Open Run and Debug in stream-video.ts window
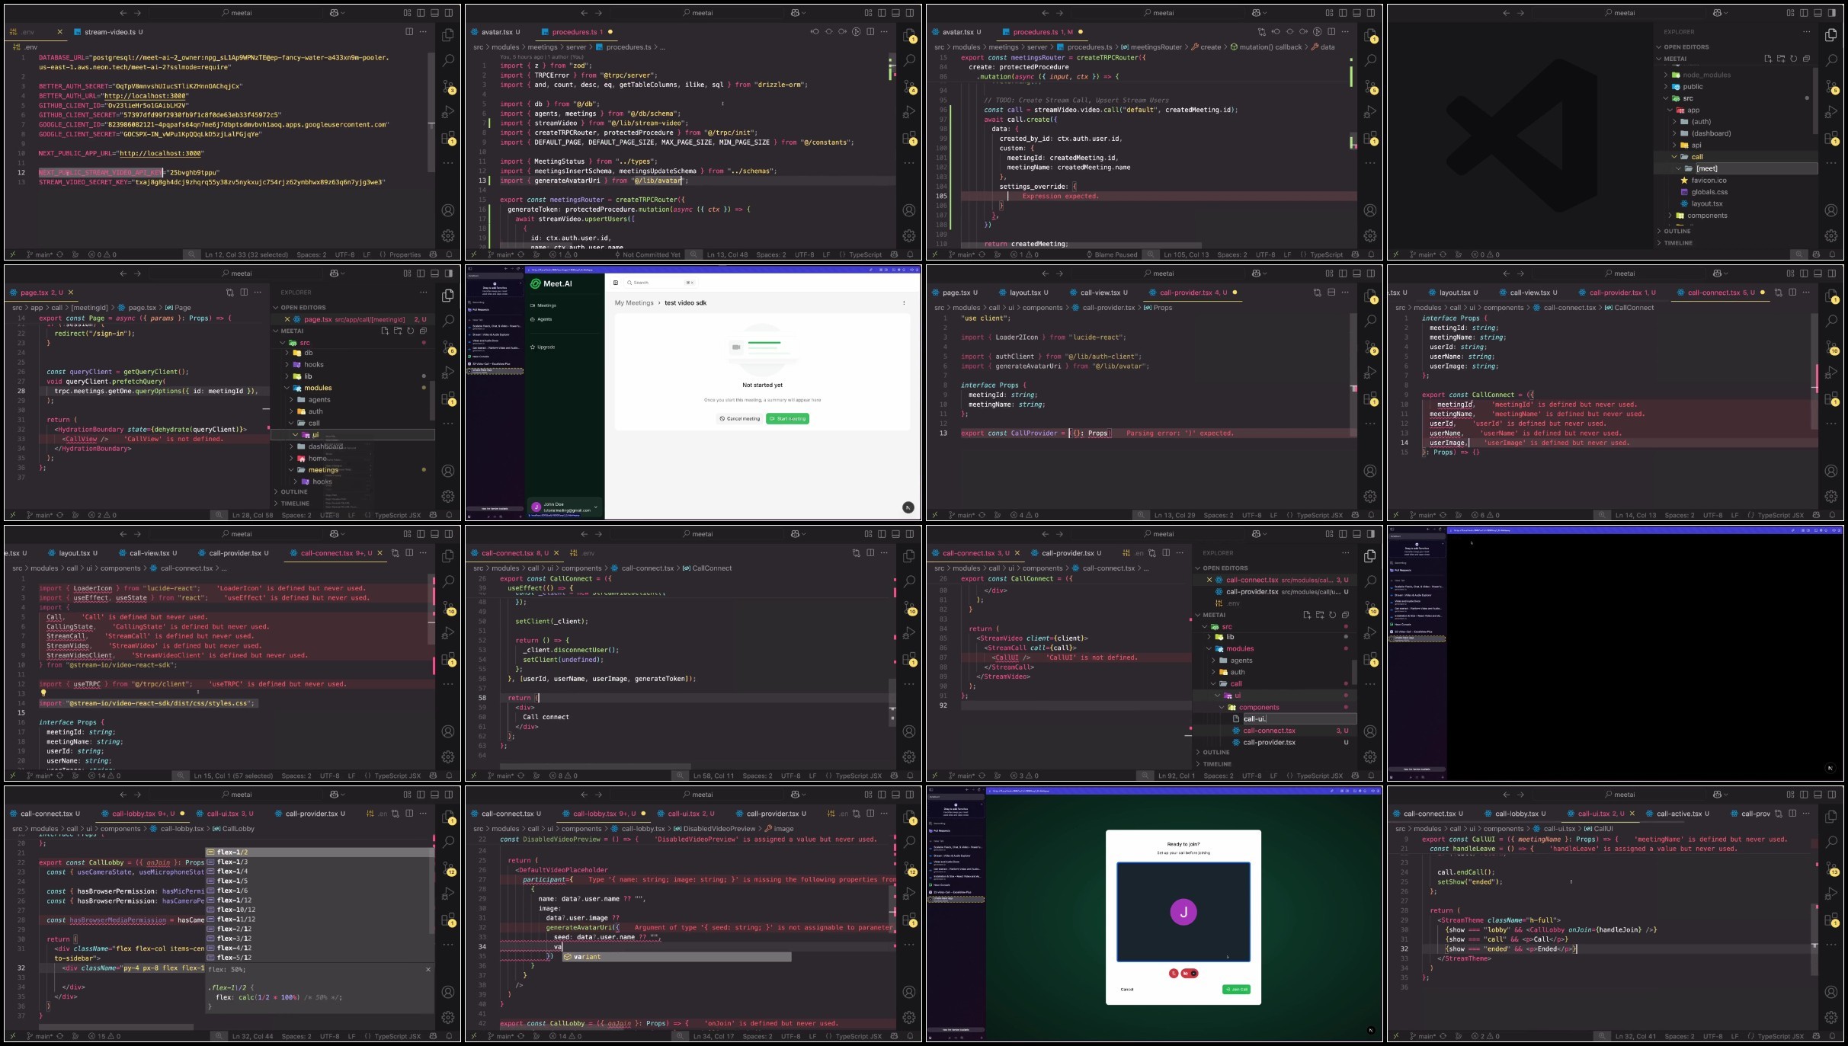 [448, 112]
